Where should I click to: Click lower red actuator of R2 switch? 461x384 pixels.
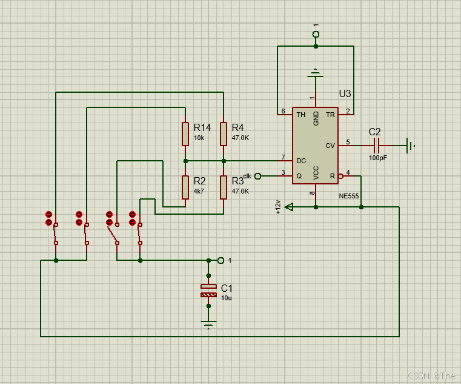(109, 222)
